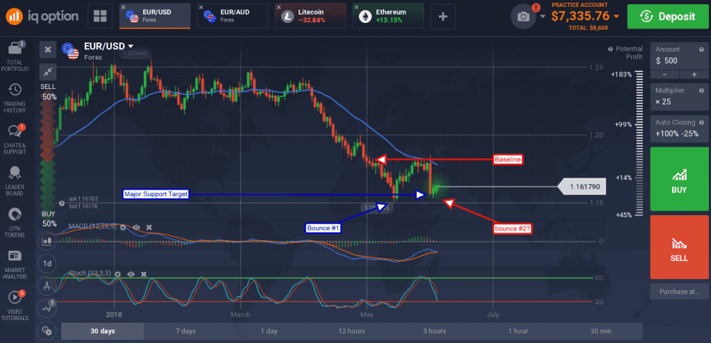Click the bottom-most chart tool icon
The image size is (711, 343).
[x=47, y=330]
